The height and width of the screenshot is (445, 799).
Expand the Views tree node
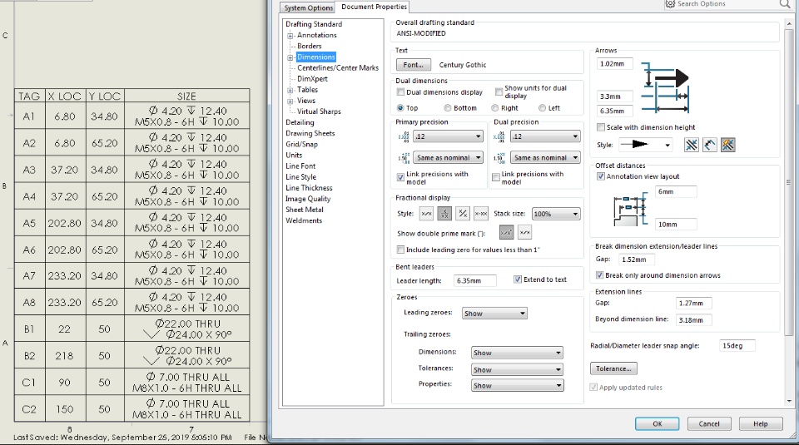290,101
